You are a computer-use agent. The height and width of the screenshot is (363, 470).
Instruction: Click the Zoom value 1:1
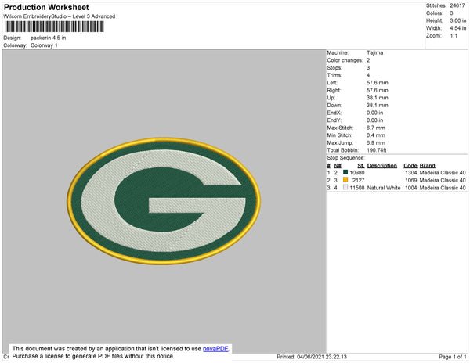tap(454, 36)
